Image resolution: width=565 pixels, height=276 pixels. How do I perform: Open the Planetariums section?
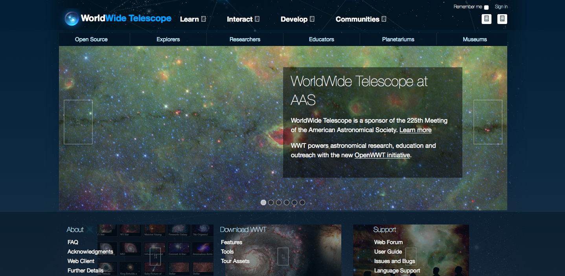[398, 39]
